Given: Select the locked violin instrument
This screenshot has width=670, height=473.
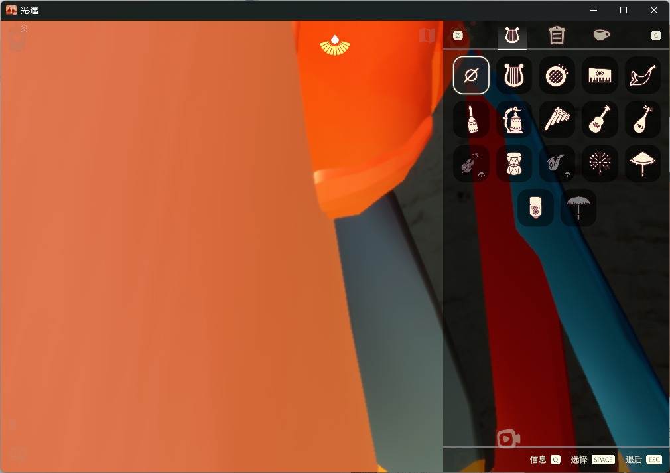Looking at the screenshot, I should [471, 163].
